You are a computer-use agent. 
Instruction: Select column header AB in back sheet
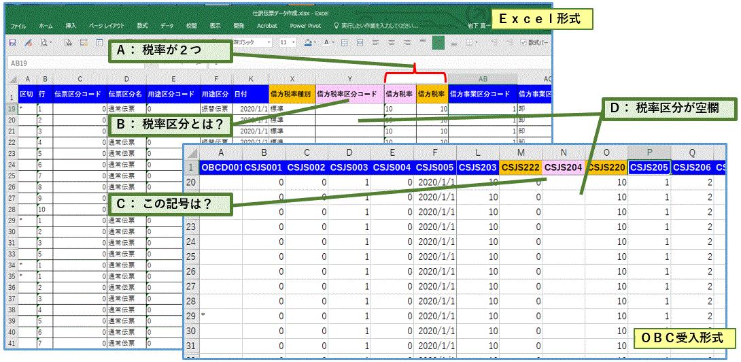click(x=482, y=79)
